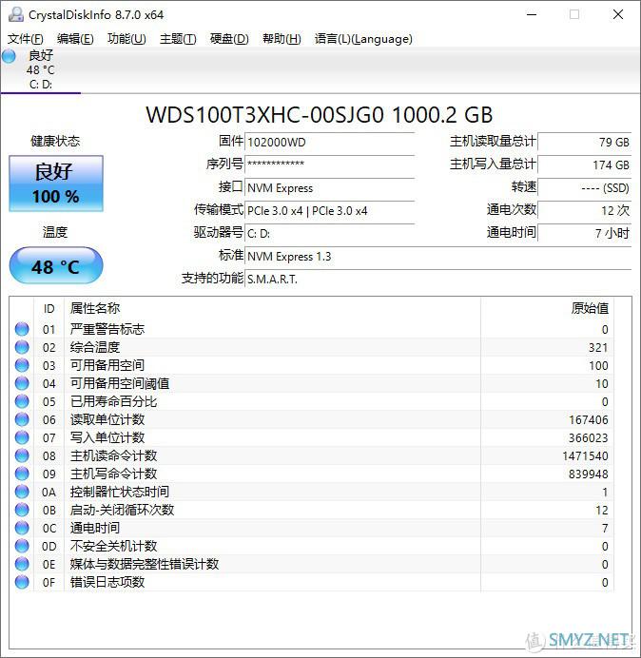The width and height of the screenshot is (641, 658).
Task: Click raw value 839948
Action: (588, 474)
